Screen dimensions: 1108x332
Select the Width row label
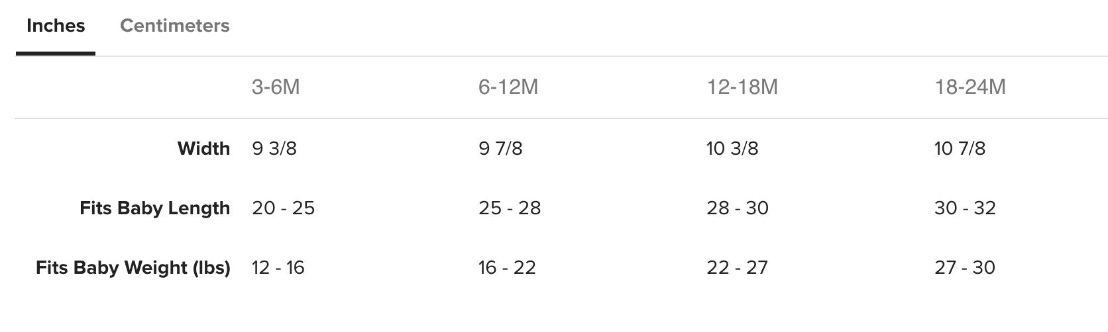pyautogui.click(x=203, y=148)
